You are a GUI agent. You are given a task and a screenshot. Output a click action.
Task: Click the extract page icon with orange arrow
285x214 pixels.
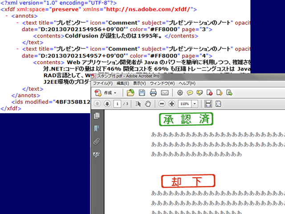(x=220, y=93)
